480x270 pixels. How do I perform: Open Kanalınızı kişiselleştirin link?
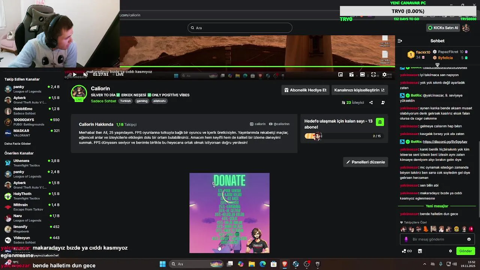[x=359, y=90]
